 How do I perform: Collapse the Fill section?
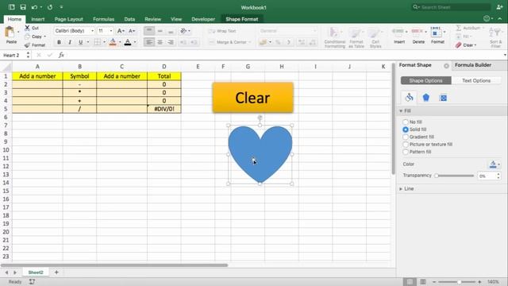pos(401,111)
